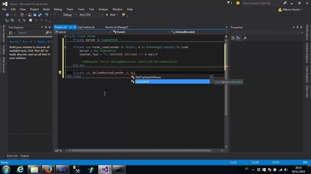Open the Solution Explorer side tab
Image resolution: width=311 pixels, height=174 pixels.
coord(307,53)
